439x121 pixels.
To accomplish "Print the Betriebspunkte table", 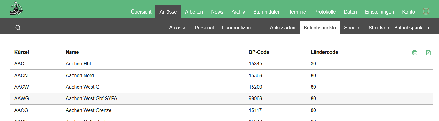I will click(414, 53).
